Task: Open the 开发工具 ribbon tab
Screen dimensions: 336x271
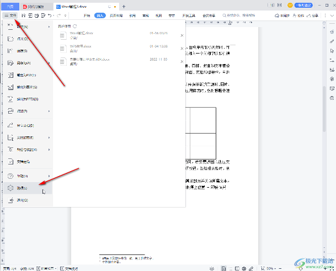Action: click(x=189, y=15)
